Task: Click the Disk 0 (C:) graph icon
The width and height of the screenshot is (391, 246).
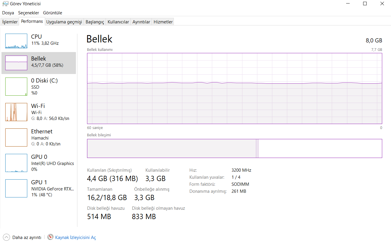Action: pos(16,87)
